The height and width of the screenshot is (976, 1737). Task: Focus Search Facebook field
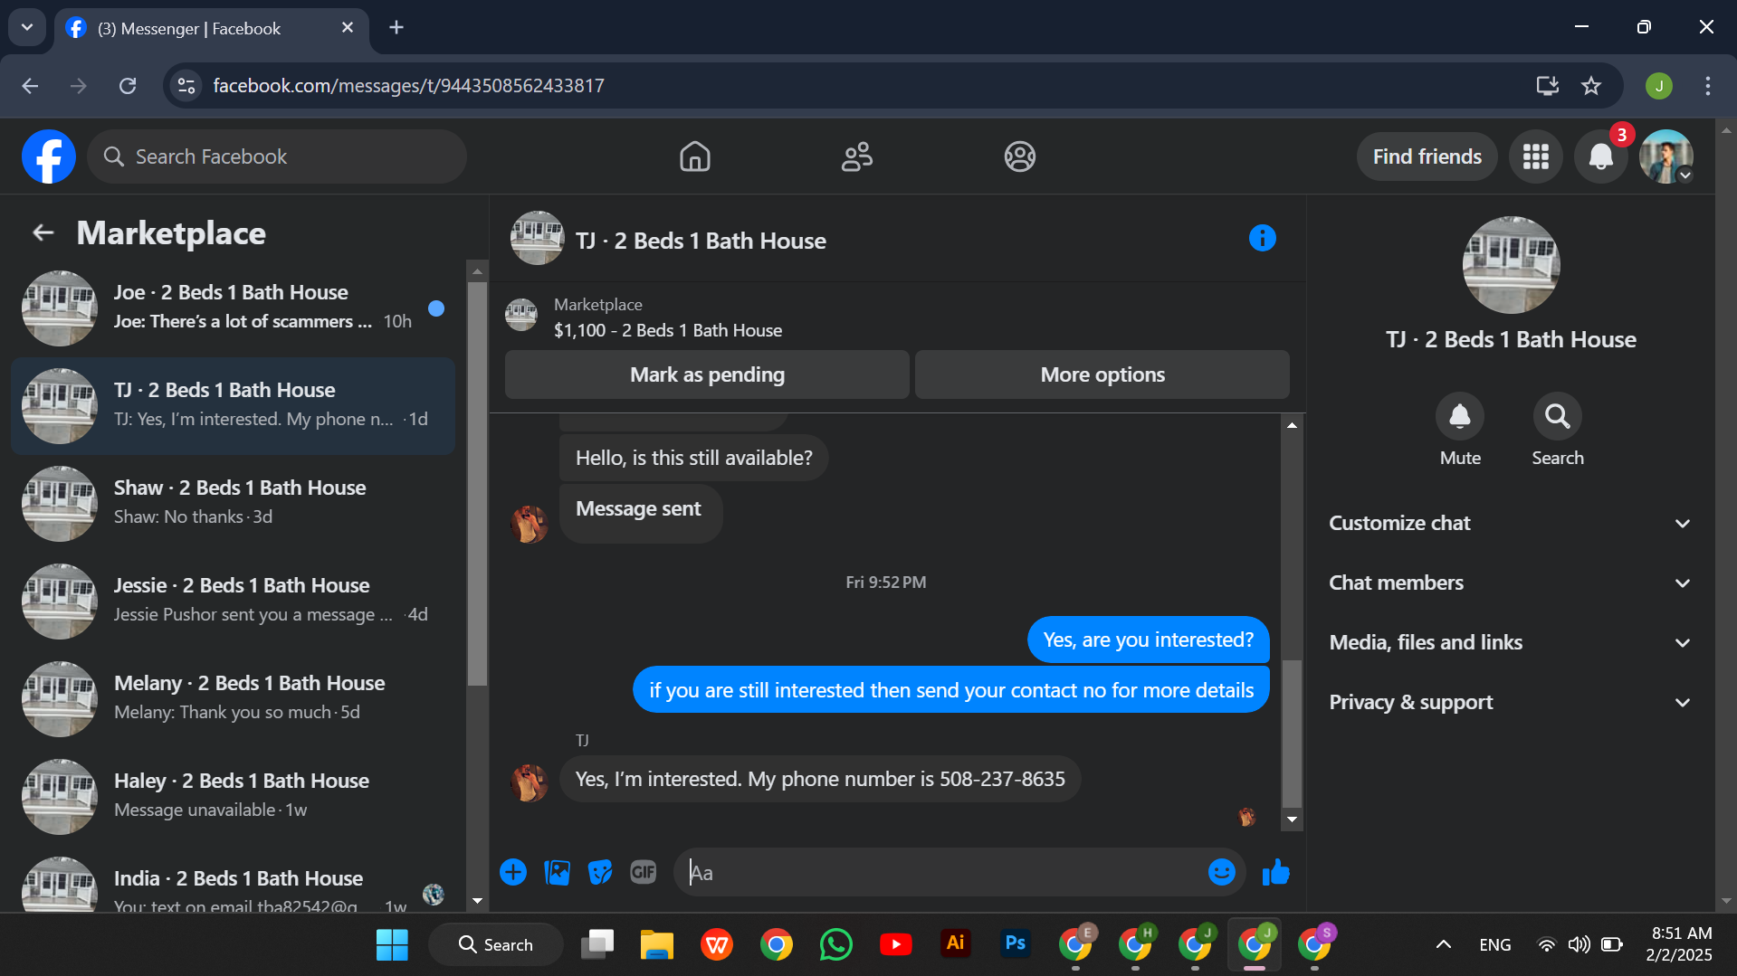tap(277, 156)
